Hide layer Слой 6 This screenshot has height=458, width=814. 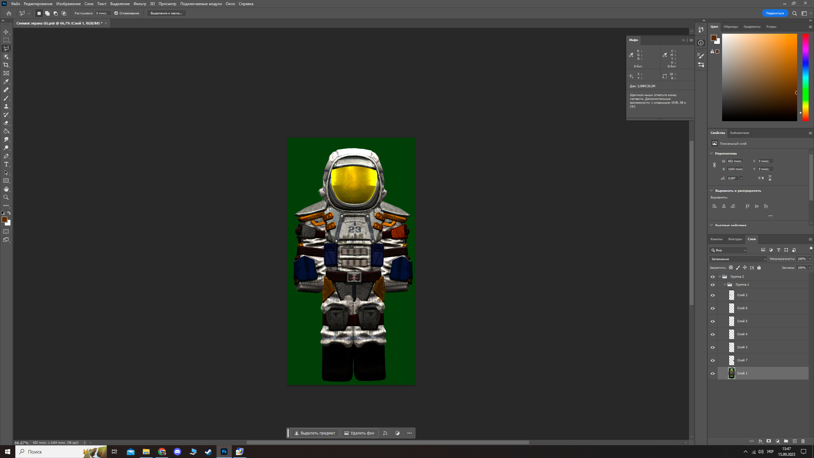(x=713, y=308)
